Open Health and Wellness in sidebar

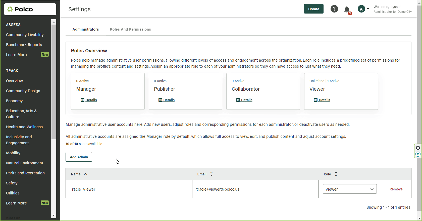point(24,127)
